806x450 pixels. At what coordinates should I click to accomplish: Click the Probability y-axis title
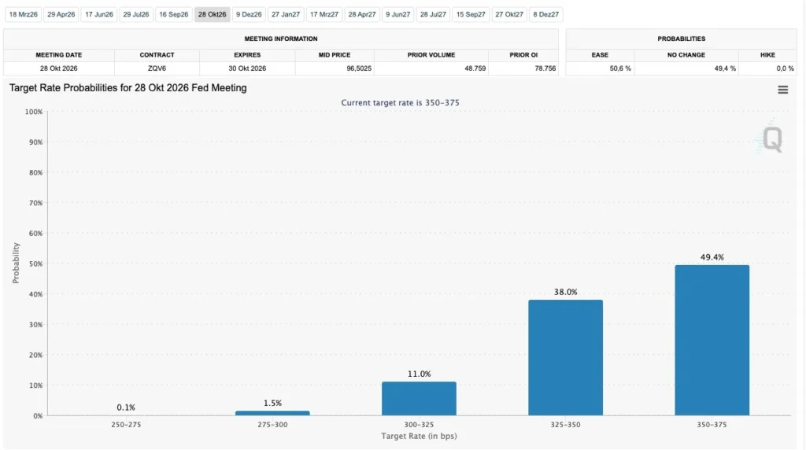(16, 263)
